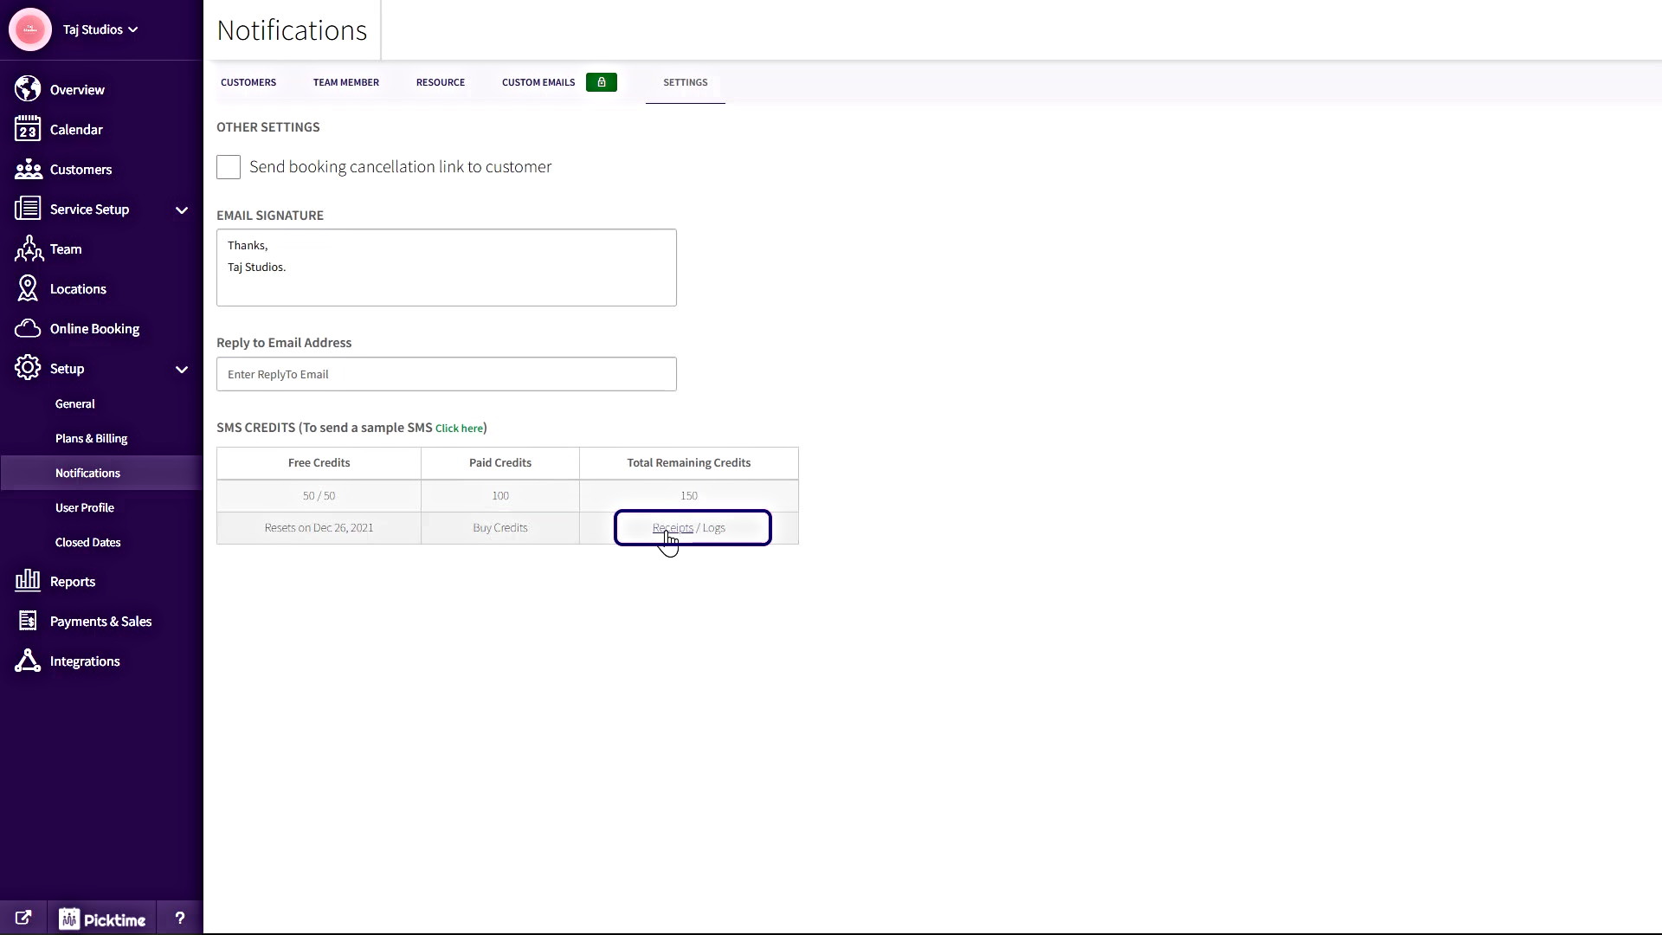The width and height of the screenshot is (1662, 935).
Task: Open Online Booking cloud icon
Action: pyautogui.click(x=28, y=328)
